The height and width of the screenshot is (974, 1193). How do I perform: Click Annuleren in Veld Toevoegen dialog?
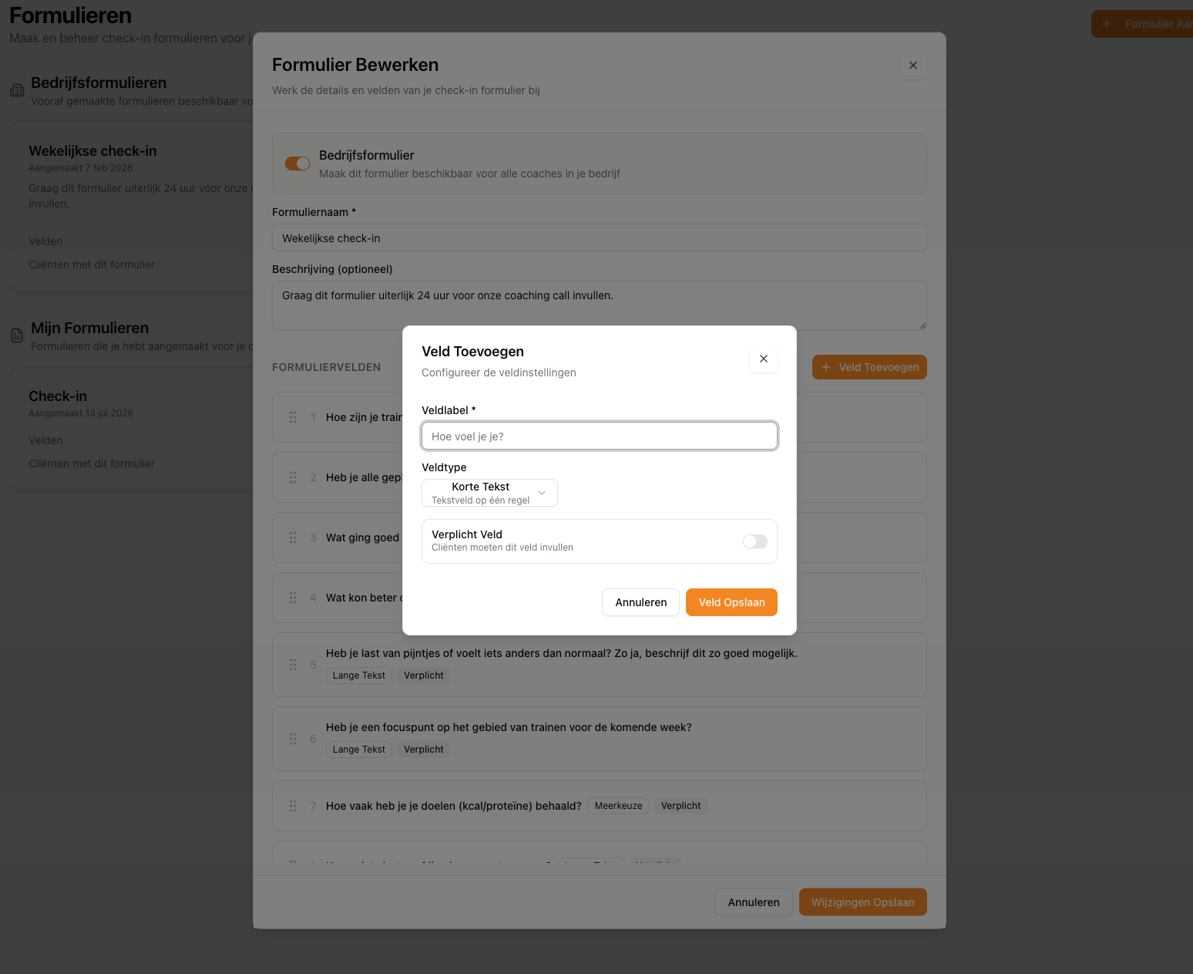(640, 602)
